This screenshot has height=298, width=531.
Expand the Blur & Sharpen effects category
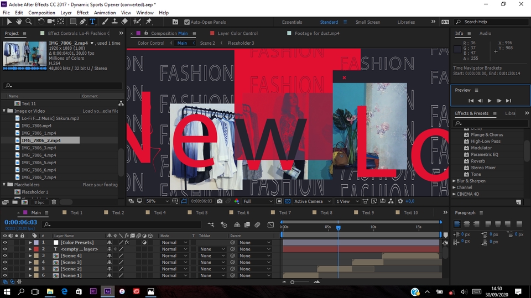point(454,181)
